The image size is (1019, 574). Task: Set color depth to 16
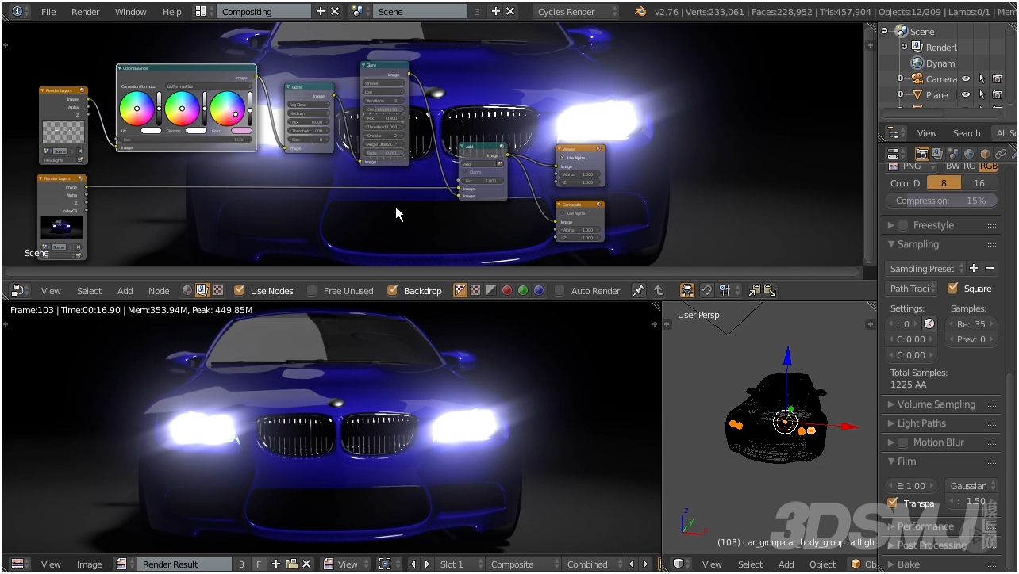[x=979, y=183]
